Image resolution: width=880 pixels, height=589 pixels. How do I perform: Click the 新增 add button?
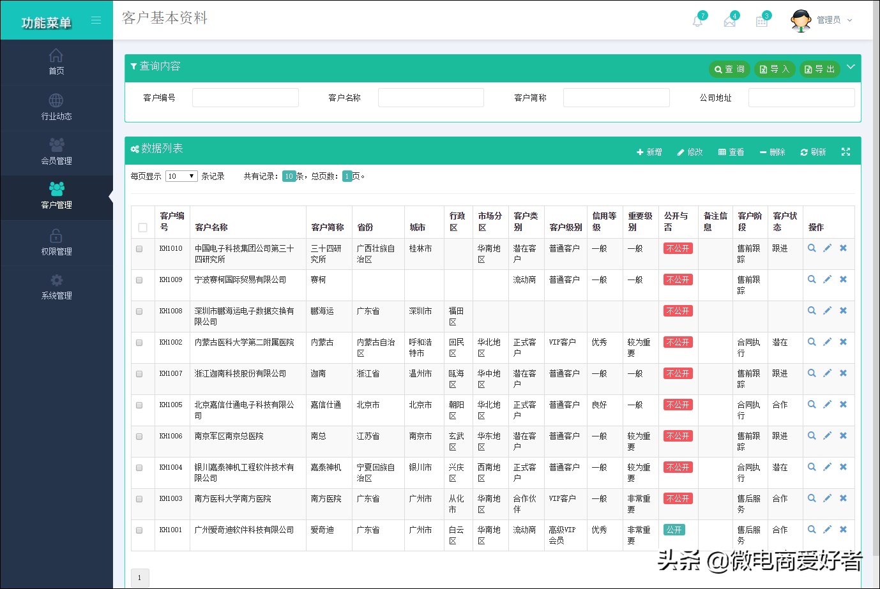(649, 152)
